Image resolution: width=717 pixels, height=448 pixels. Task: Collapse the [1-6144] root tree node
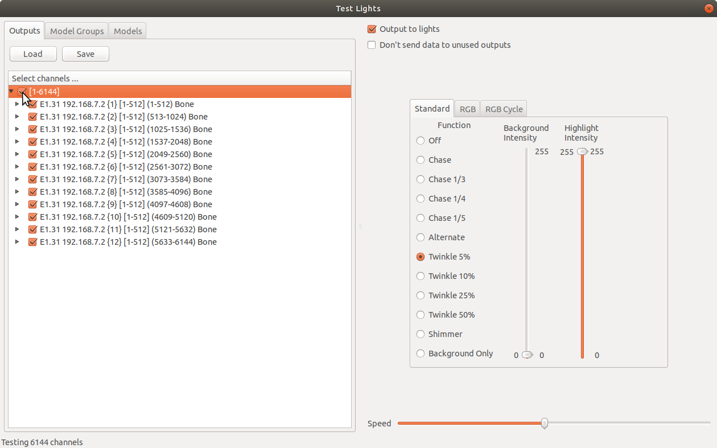coord(11,92)
